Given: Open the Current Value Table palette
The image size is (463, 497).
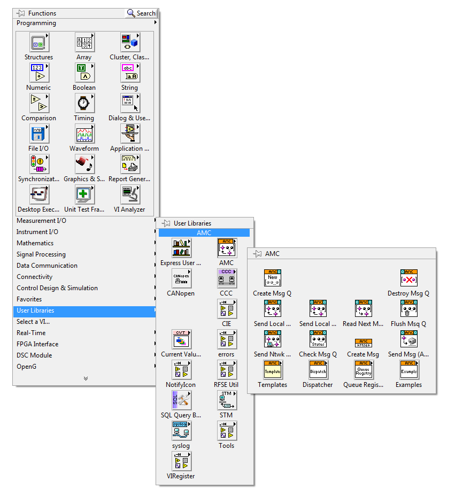Looking at the screenshot, I should coord(181,339).
